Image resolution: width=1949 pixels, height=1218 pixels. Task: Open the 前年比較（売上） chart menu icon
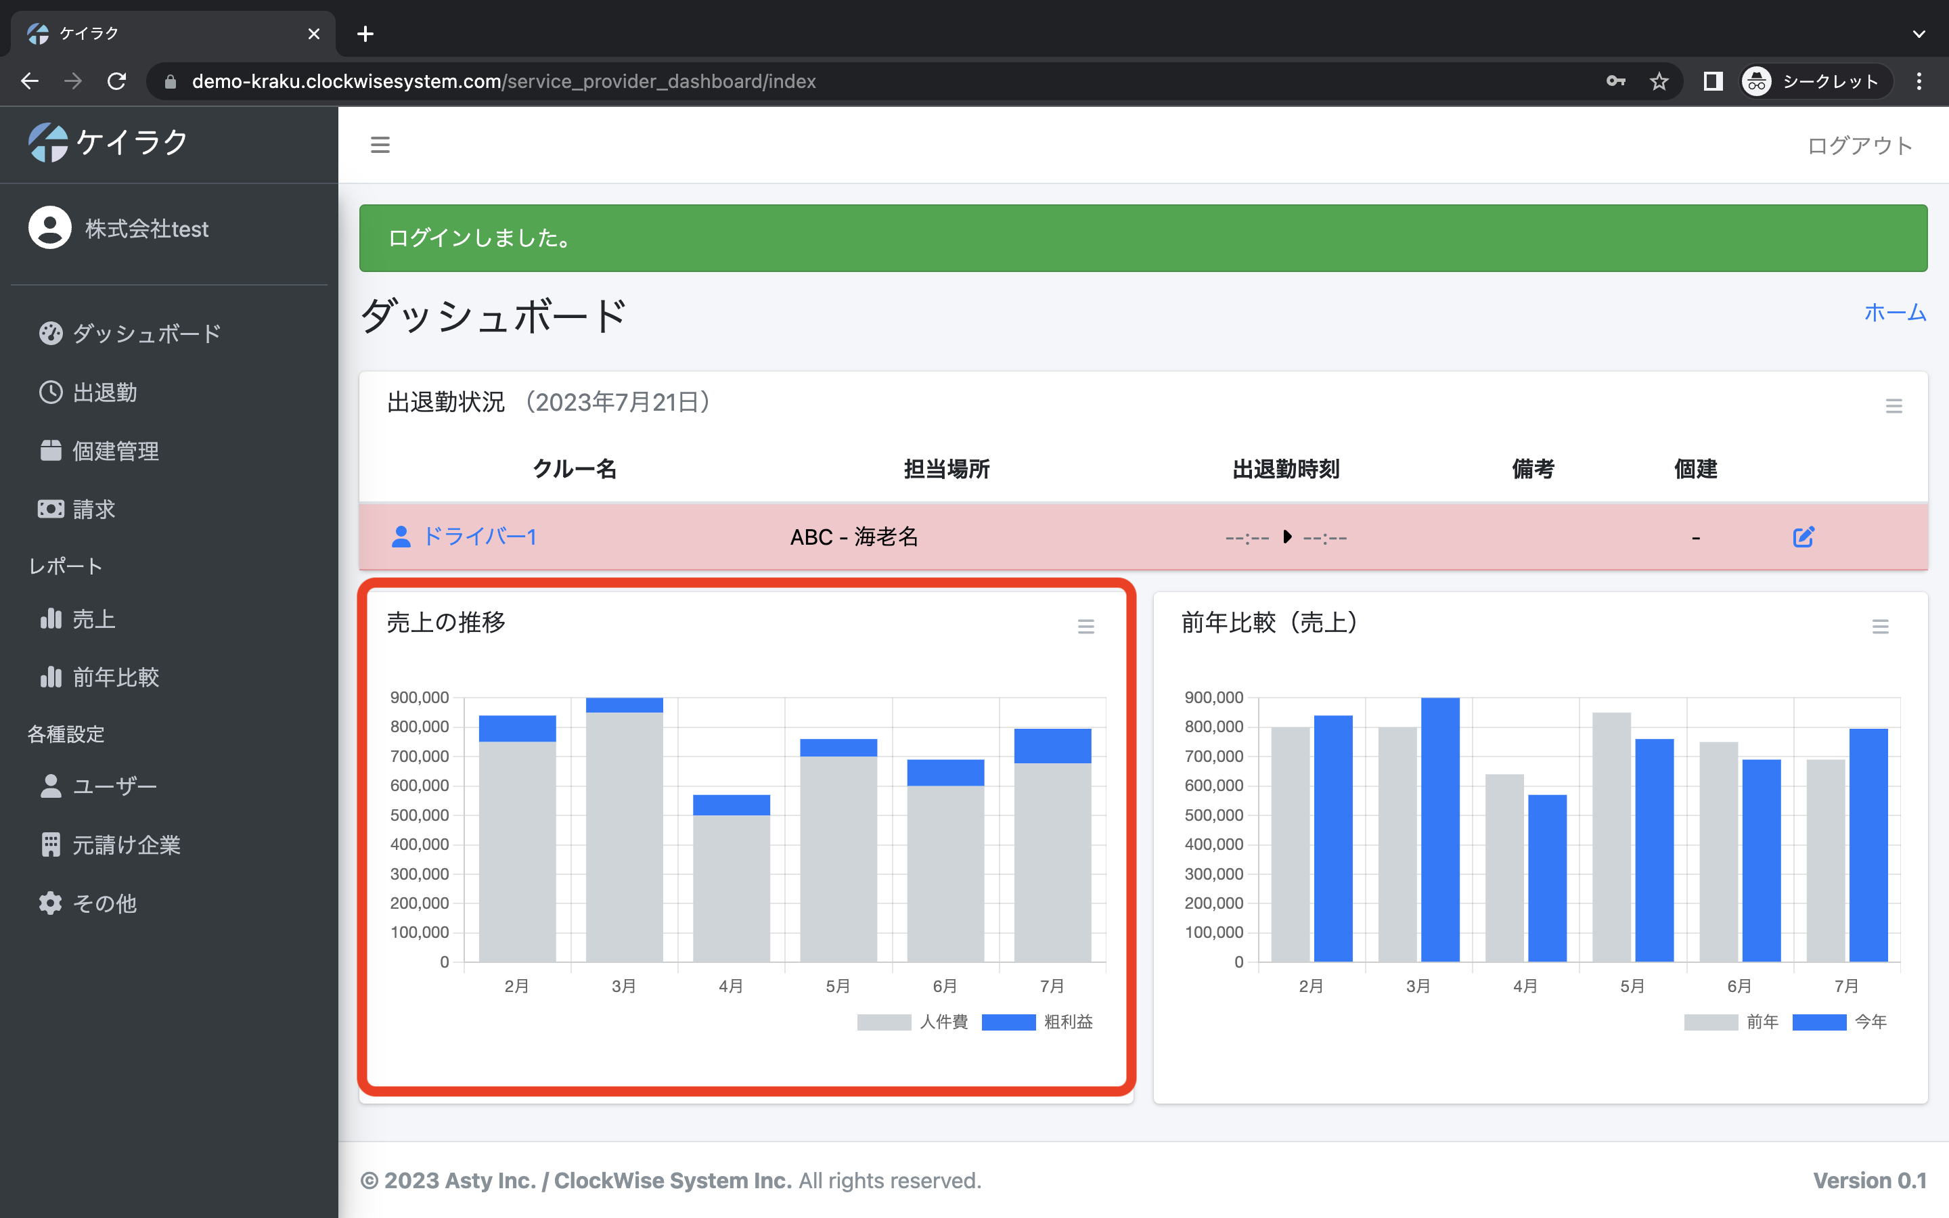coord(1881,626)
